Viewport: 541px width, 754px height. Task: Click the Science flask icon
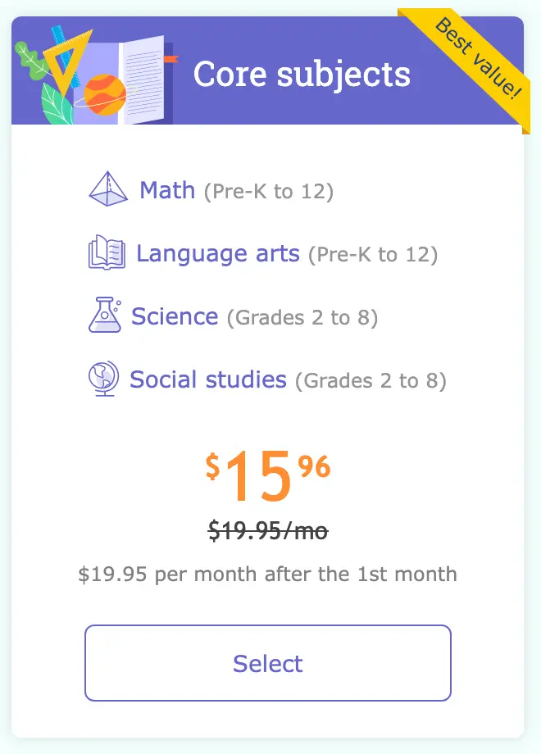tap(105, 315)
